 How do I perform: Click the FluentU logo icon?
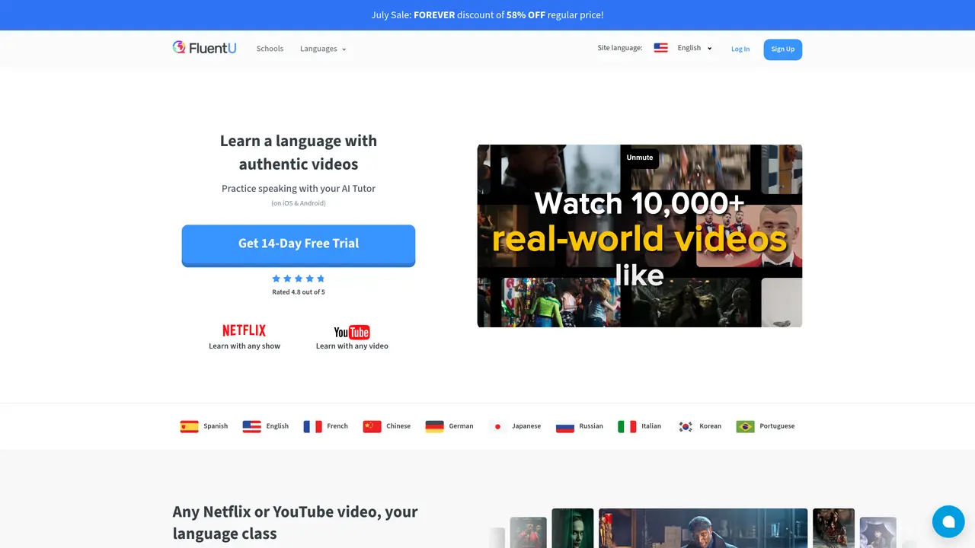(179, 47)
